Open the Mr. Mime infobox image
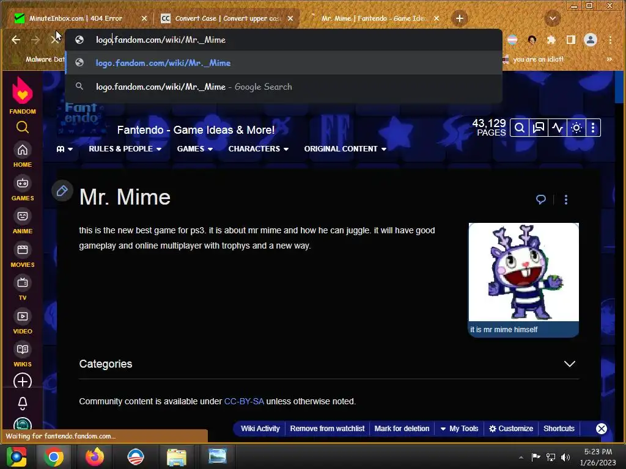Screen dimensions: 626x469 pos(523,272)
